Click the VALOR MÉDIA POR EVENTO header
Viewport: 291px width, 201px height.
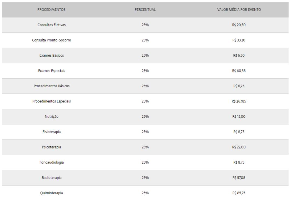[239, 10]
